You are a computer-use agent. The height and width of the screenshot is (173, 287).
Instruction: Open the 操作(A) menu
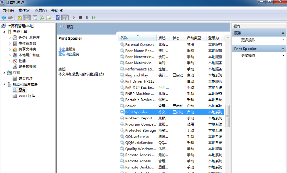(x=24, y=11)
